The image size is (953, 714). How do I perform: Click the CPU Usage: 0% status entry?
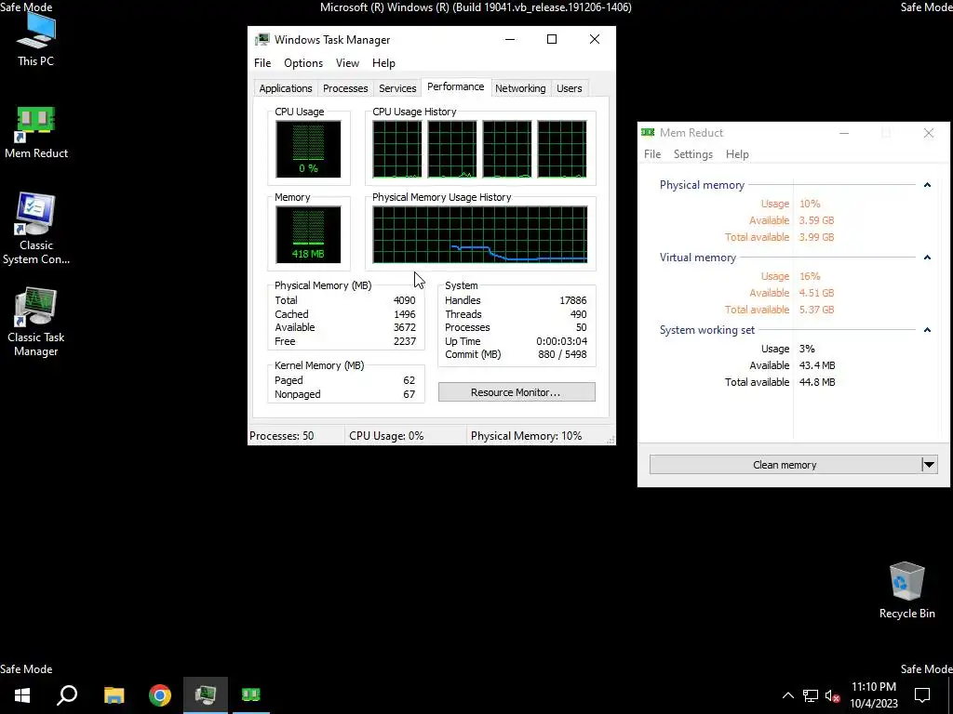click(x=386, y=436)
